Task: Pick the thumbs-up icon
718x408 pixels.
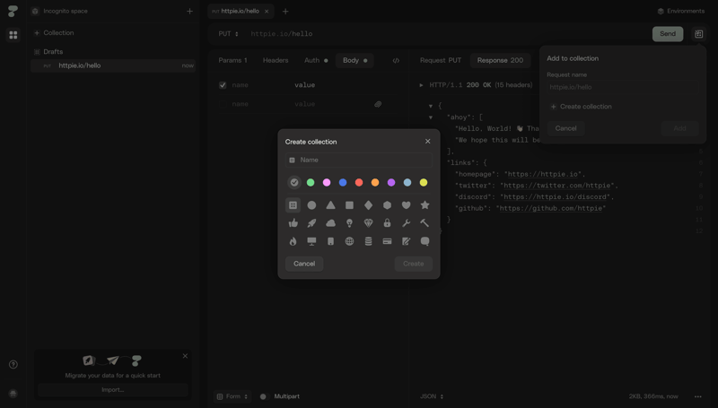Action: coord(293,223)
